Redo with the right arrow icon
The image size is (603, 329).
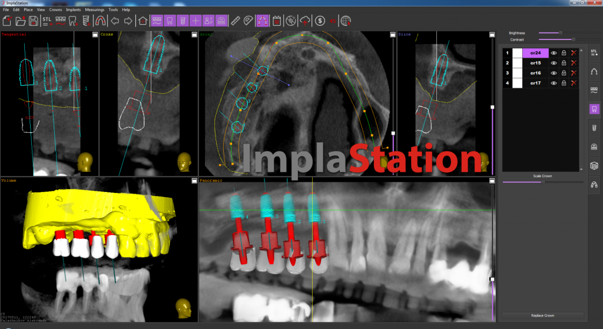pyautogui.click(x=128, y=21)
